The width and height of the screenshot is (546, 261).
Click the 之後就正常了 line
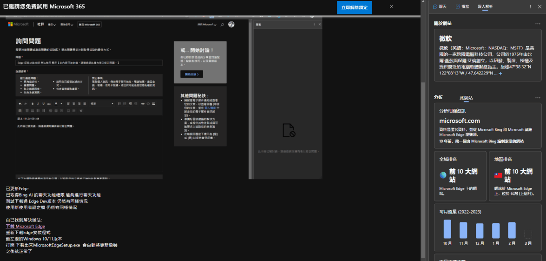(19, 251)
